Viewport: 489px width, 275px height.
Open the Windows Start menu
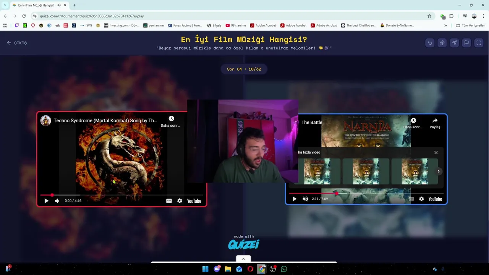[205, 269]
